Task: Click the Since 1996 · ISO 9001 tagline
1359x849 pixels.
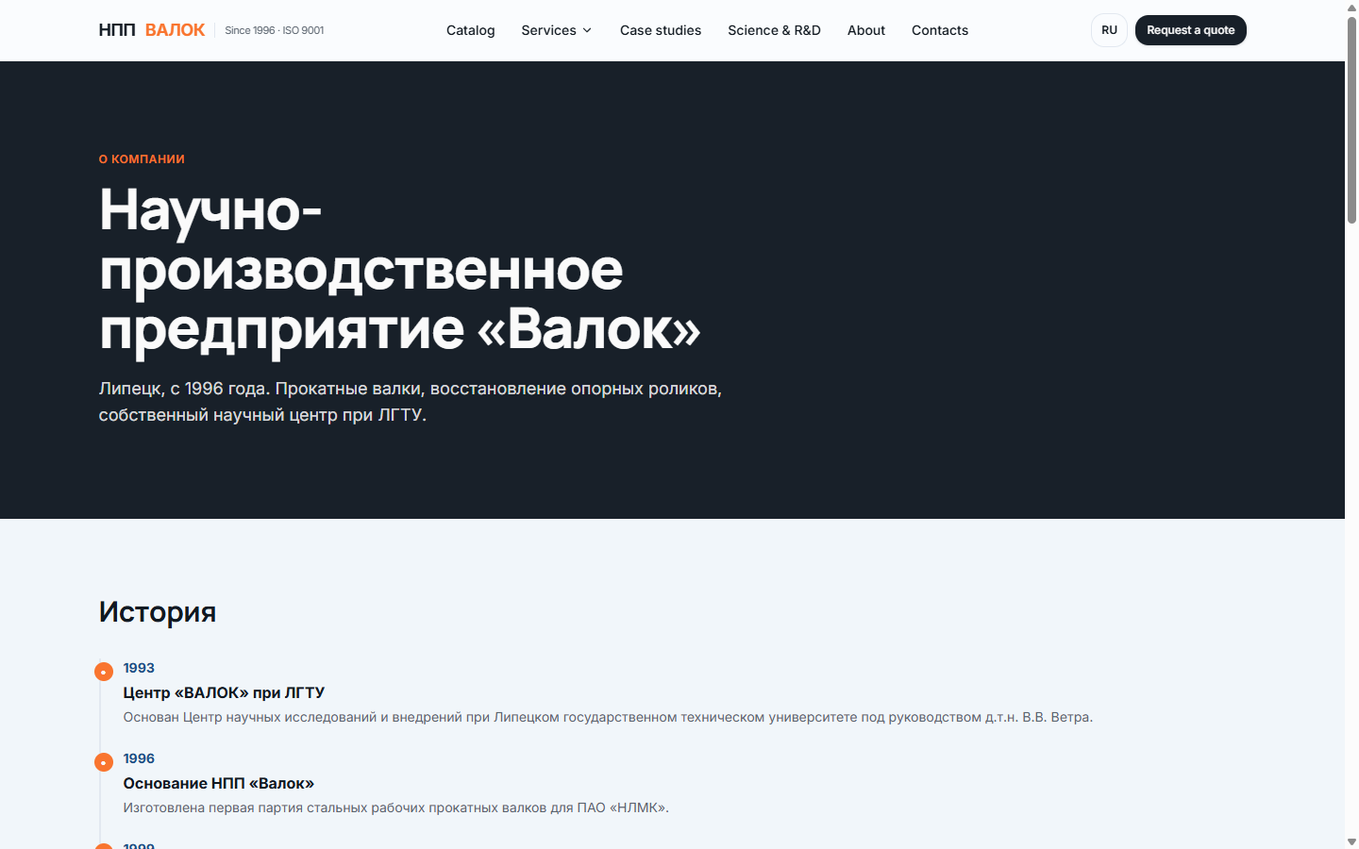Action: click(x=275, y=30)
